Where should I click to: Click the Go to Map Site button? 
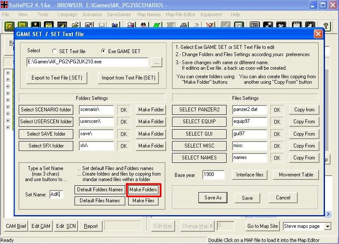tap(263, 226)
